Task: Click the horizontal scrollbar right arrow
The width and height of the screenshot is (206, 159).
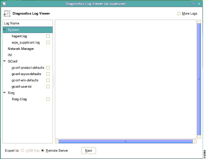Action: click(194, 142)
